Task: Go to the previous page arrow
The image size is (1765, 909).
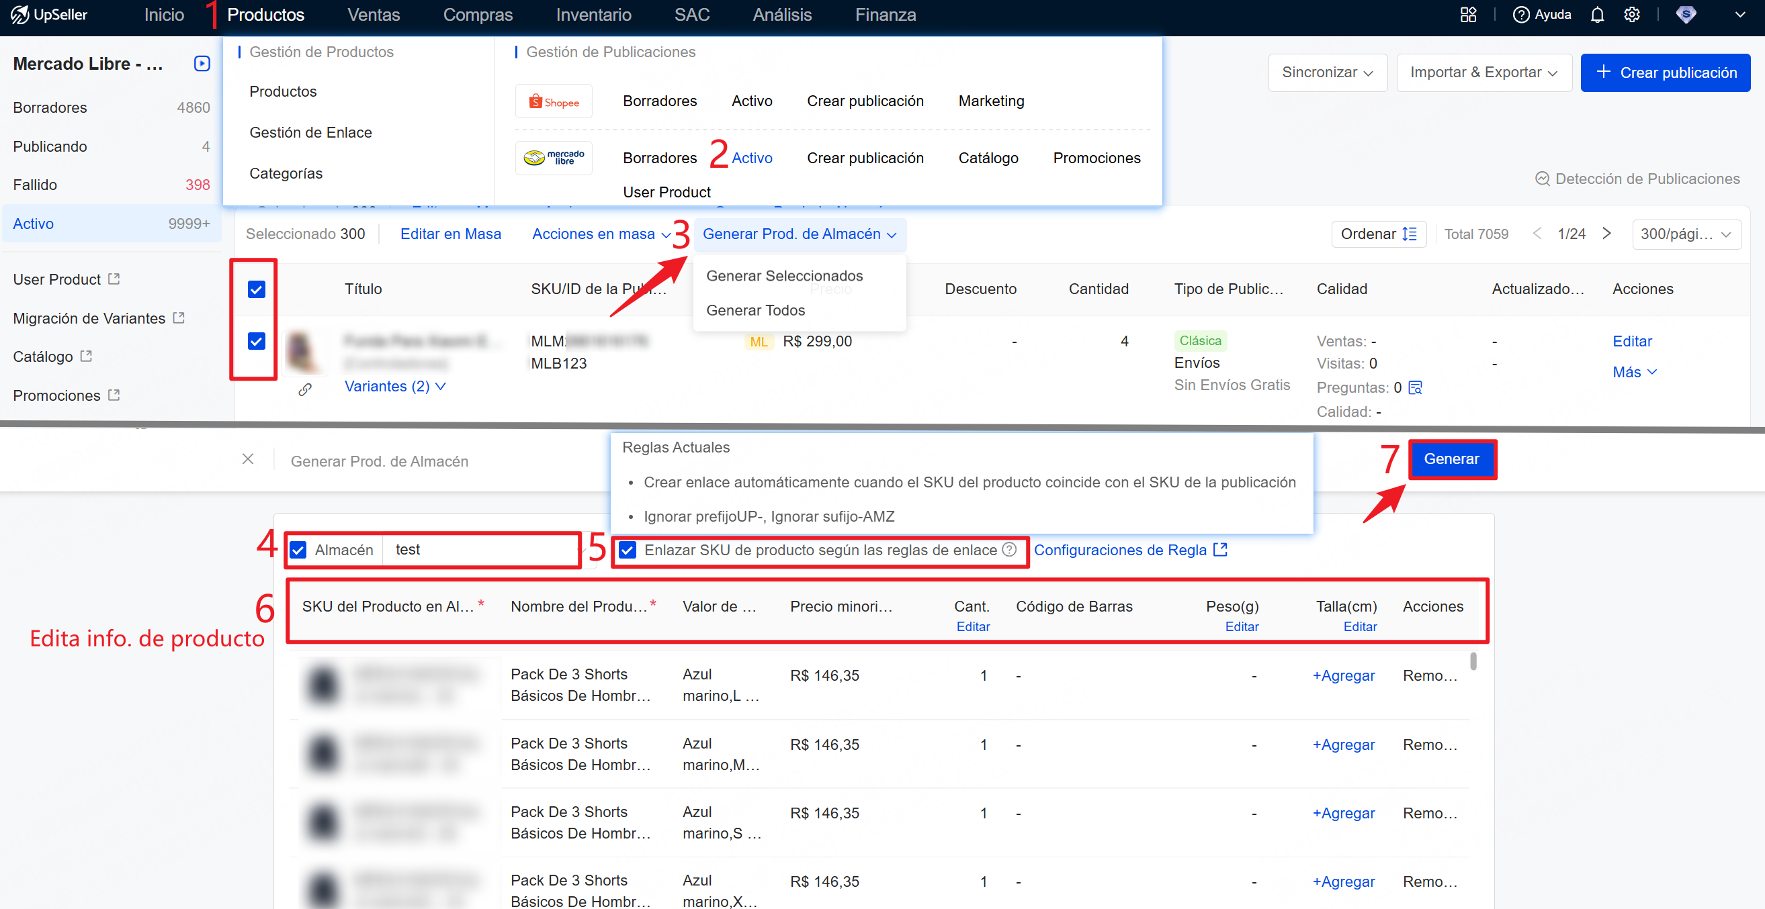Action: point(1537,234)
